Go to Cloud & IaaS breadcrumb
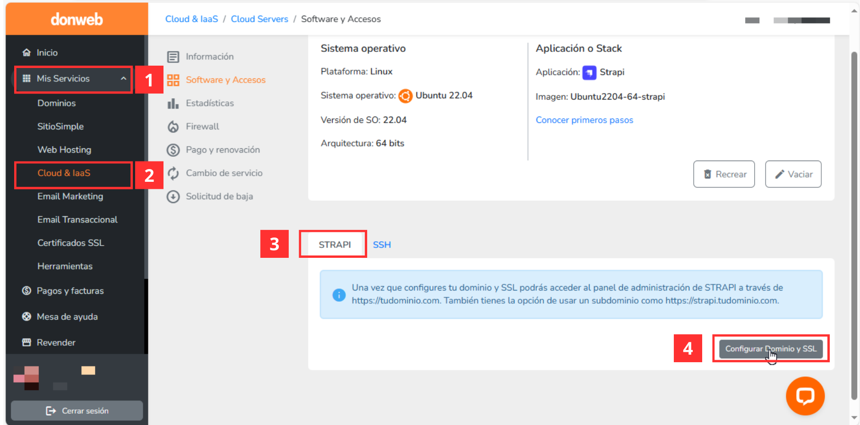The image size is (860, 425). [191, 19]
